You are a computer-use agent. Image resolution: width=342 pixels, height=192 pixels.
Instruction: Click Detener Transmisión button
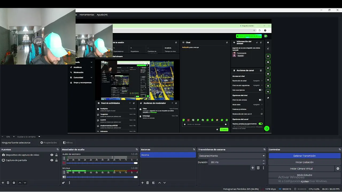tap(305, 156)
